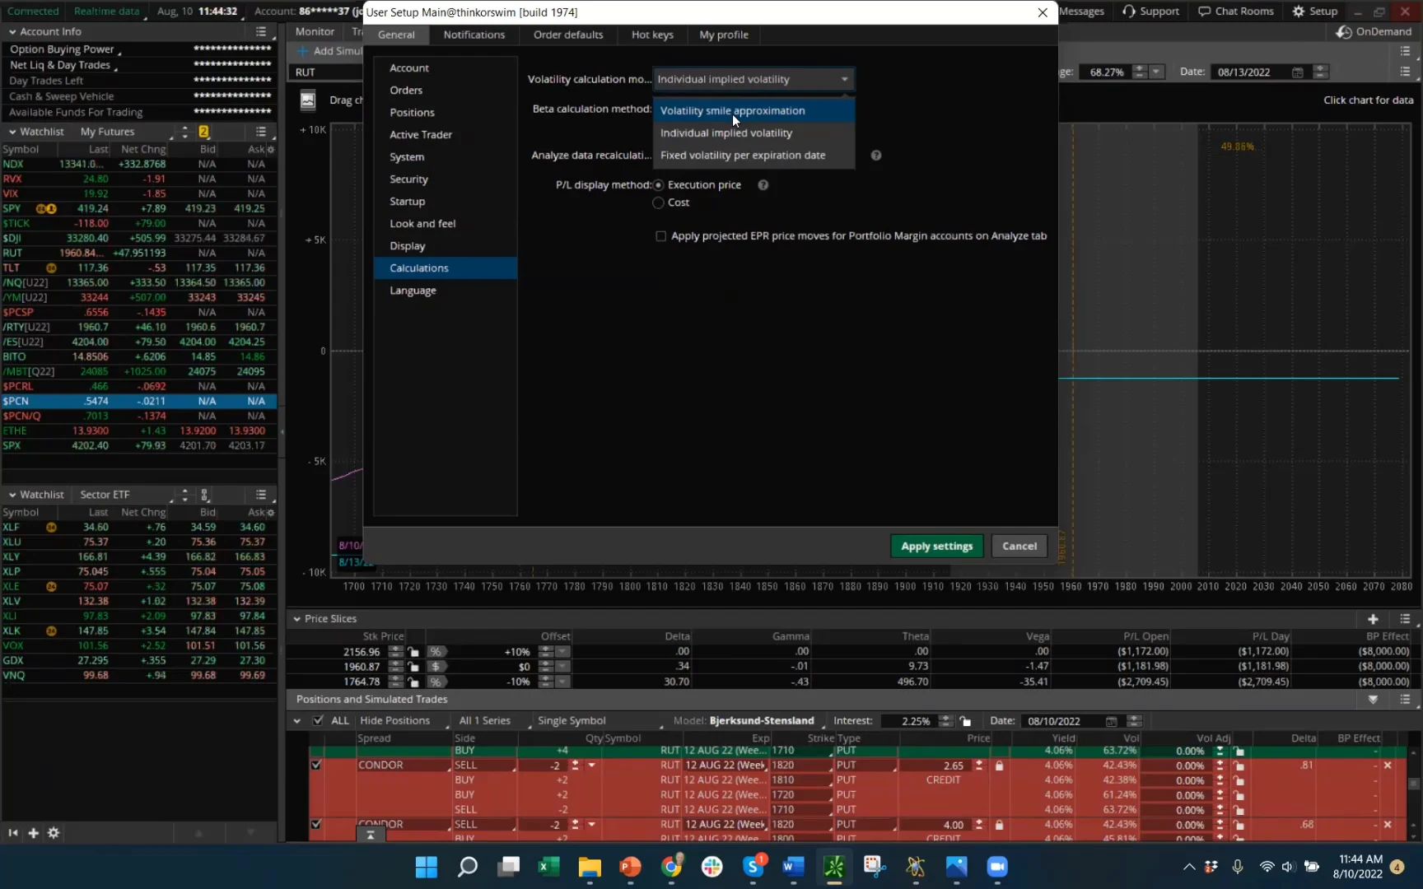The height and width of the screenshot is (889, 1423).
Task: Open dropdown arrow next to 68.27%
Action: tap(1156, 72)
